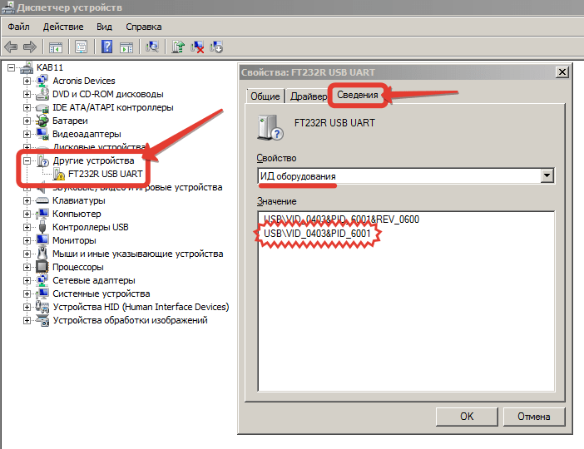
Task: Click the Back arrow in the toolbar
Action: [x=11, y=47]
